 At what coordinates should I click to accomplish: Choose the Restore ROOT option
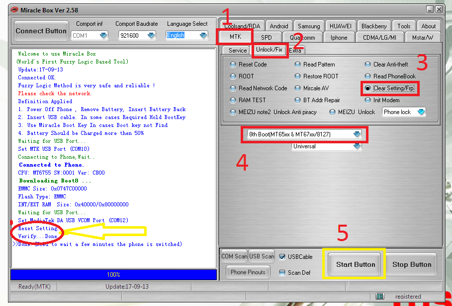pyautogui.click(x=316, y=76)
